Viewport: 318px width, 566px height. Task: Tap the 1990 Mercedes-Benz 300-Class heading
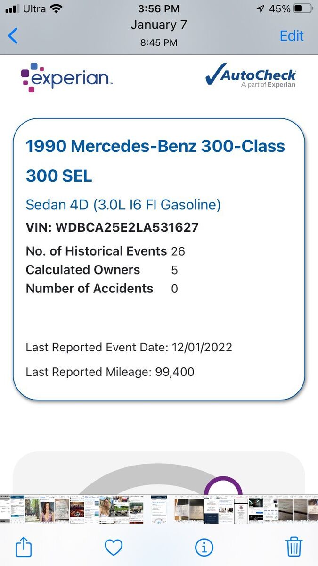[x=155, y=146]
